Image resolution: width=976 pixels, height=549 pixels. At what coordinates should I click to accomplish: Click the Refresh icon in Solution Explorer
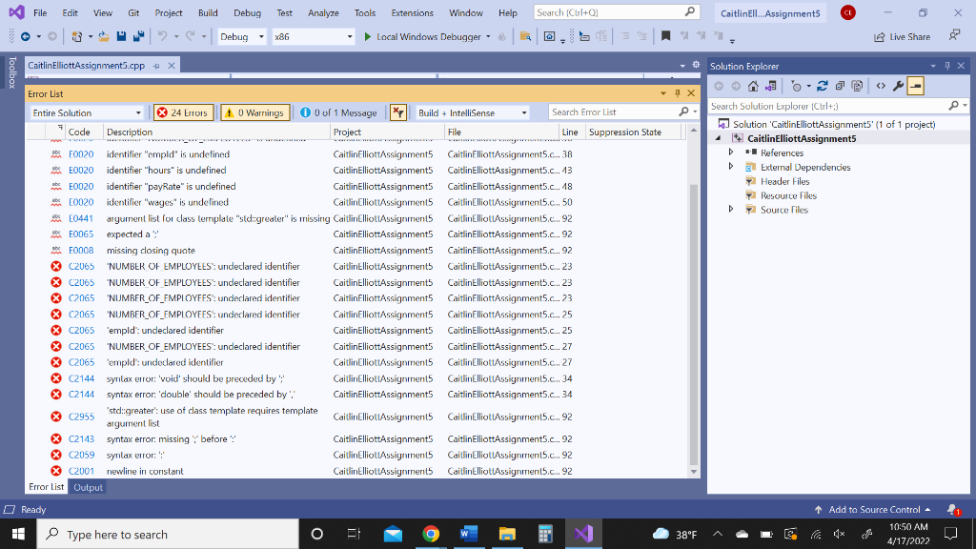pos(822,86)
